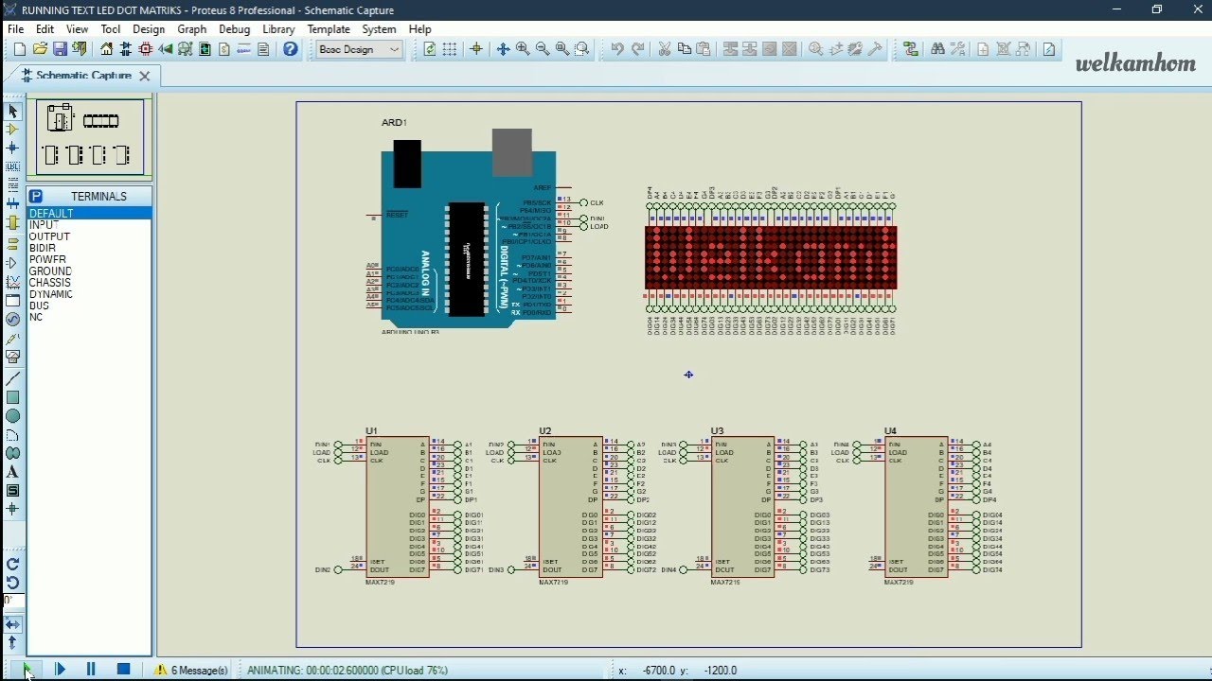Image resolution: width=1212 pixels, height=681 pixels.
Task: Select the 2D Graphics Line tool
Action: [x=12, y=378]
